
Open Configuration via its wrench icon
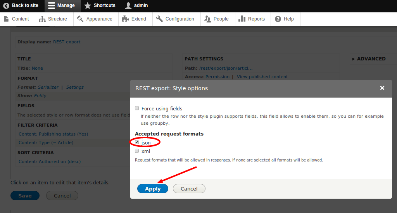(x=159, y=19)
